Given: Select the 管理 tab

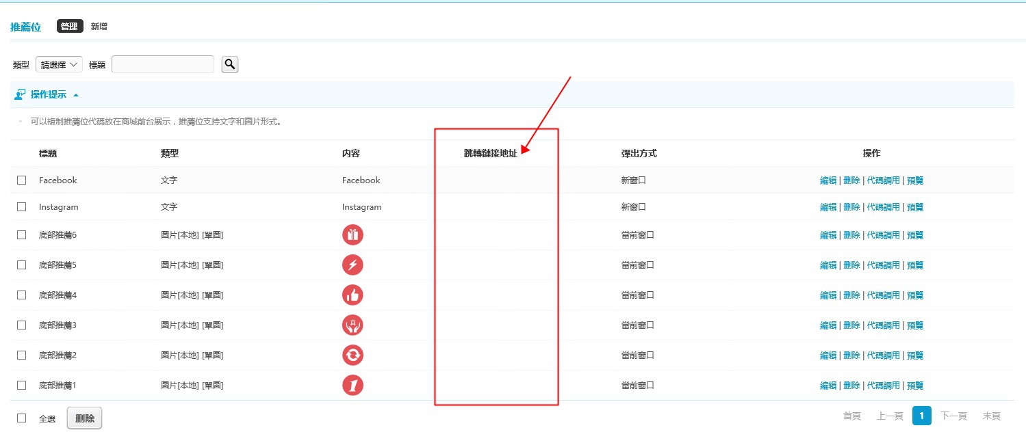Looking at the screenshot, I should [70, 27].
